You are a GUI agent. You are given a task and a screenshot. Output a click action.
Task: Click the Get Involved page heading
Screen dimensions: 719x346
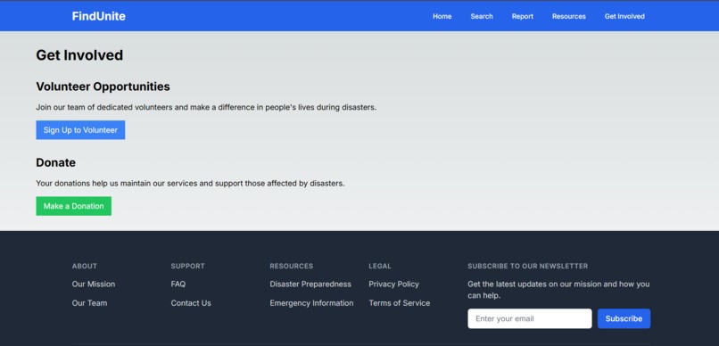(79, 55)
